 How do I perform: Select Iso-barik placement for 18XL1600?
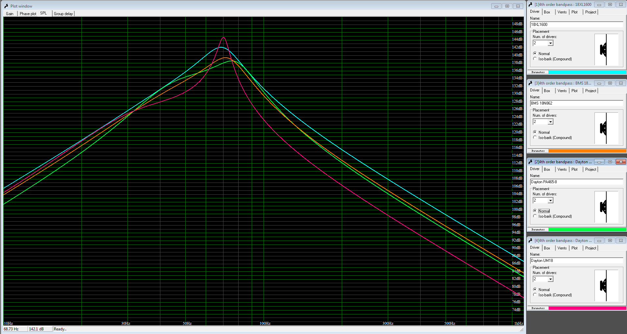pos(552,59)
